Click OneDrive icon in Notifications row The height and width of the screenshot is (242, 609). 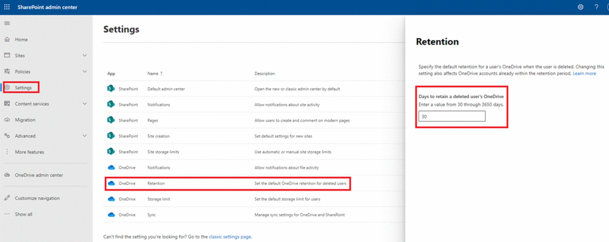tap(111, 167)
